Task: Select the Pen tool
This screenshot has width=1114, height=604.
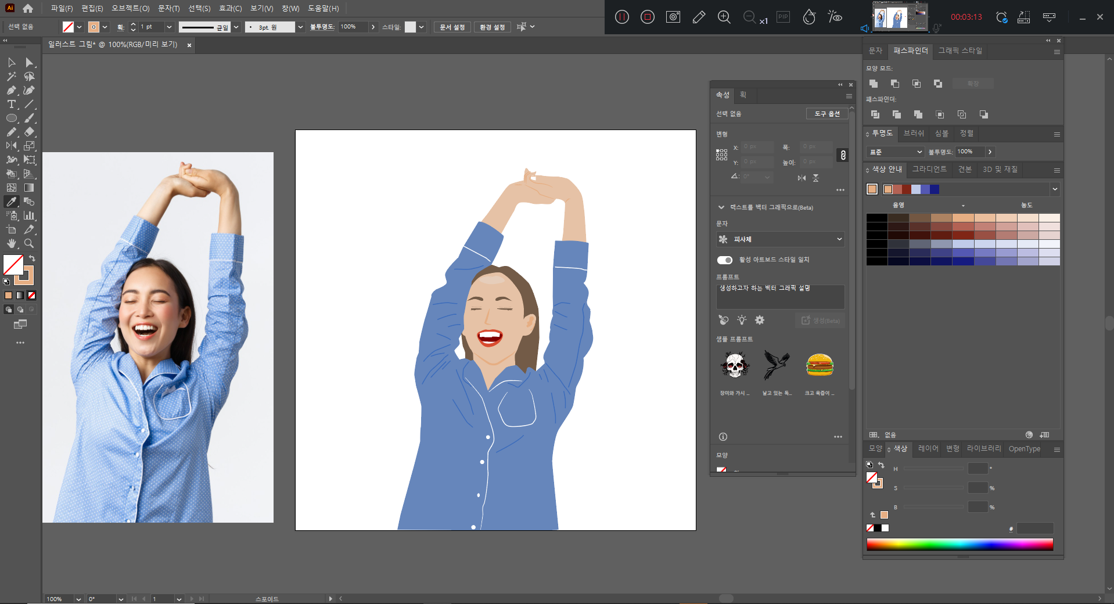Action: [x=11, y=91]
